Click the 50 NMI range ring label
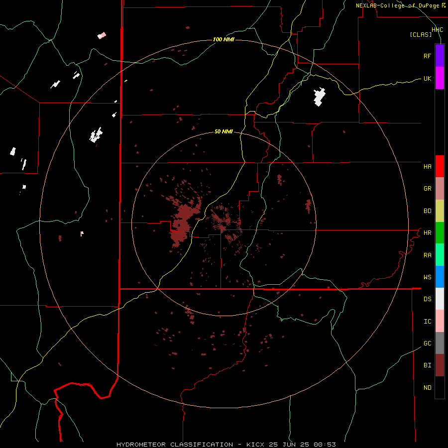 [224, 131]
